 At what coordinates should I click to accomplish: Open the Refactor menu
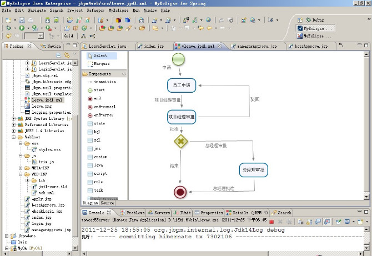coord(96,10)
